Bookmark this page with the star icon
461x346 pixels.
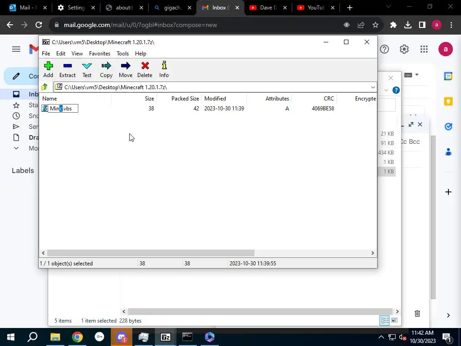click(x=375, y=25)
